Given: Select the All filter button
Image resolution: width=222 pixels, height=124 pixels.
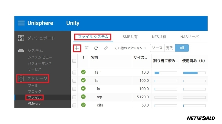Looking at the screenshot, I should pyautogui.click(x=182, y=48).
